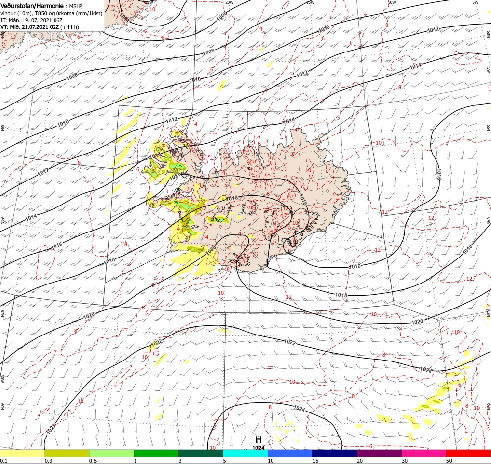
Task: Click the 15W longitude label at top
Action: pos(311,2)
